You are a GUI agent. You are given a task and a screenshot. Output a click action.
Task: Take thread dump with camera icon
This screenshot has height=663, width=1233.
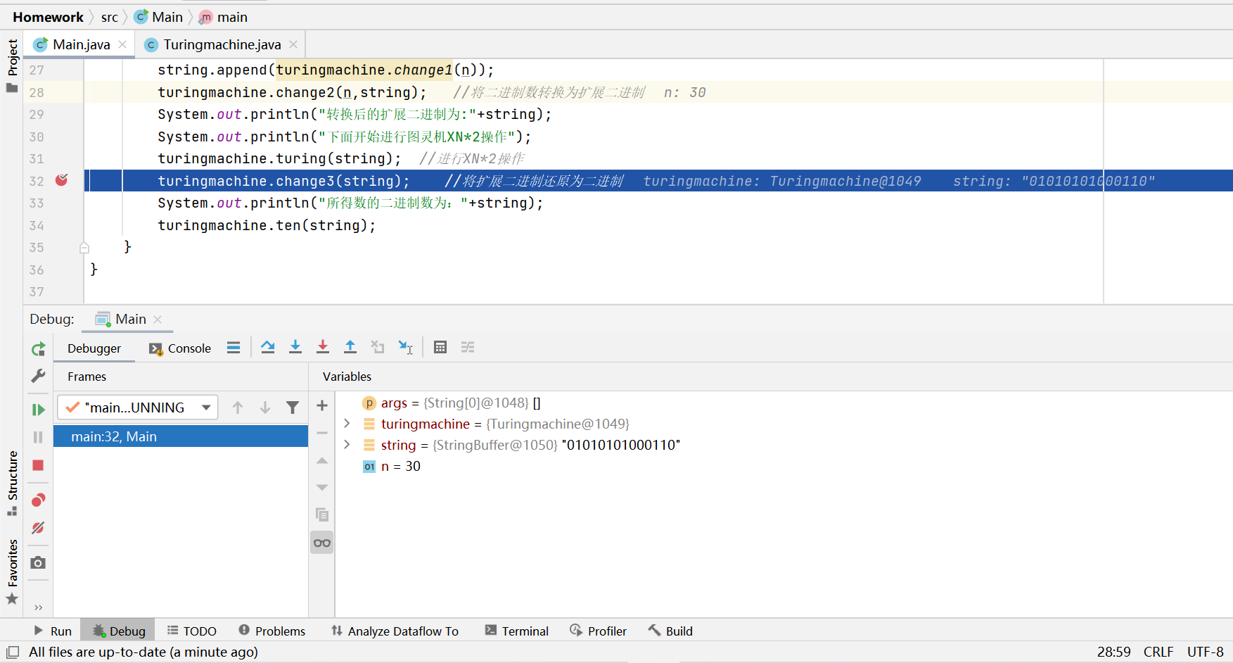click(x=39, y=562)
